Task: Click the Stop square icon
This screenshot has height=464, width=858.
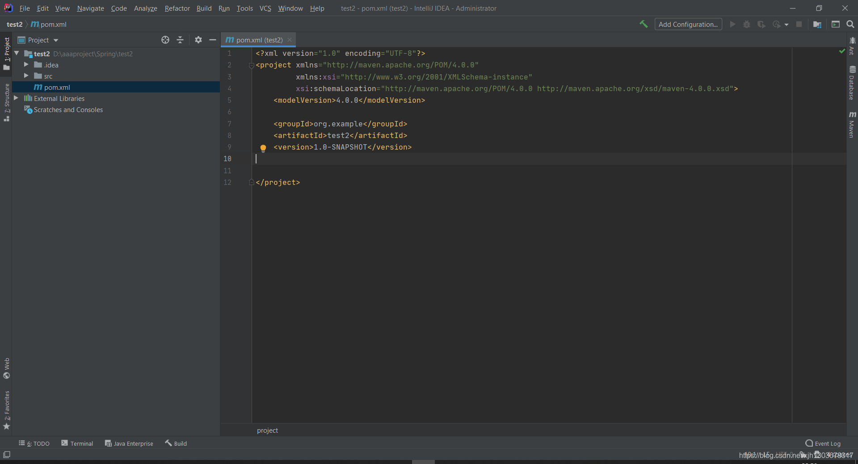Action: click(x=799, y=24)
